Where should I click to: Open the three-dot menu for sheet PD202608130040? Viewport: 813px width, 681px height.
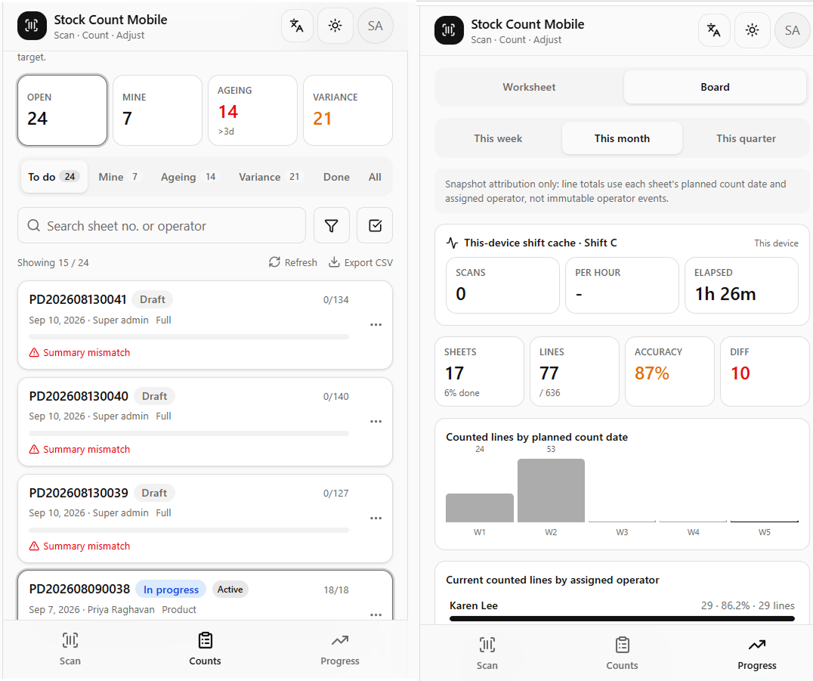376,421
